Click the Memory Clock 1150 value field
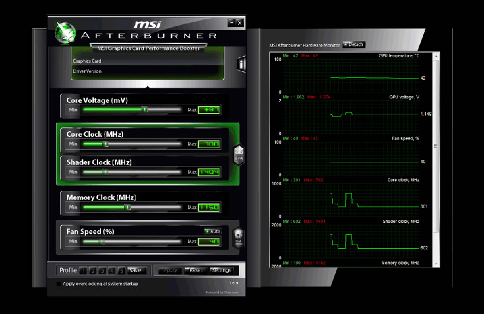Image resolution: width=484 pixels, height=314 pixels. click(x=209, y=207)
